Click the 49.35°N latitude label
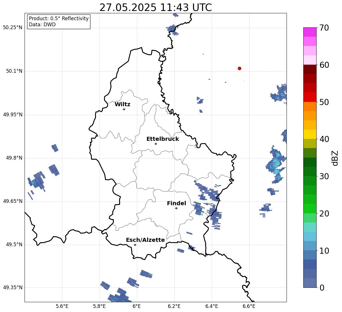Viewport: 342px width, 312px height. [13, 287]
